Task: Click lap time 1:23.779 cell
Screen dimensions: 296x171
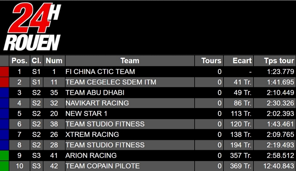Action: click(x=275, y=72)
